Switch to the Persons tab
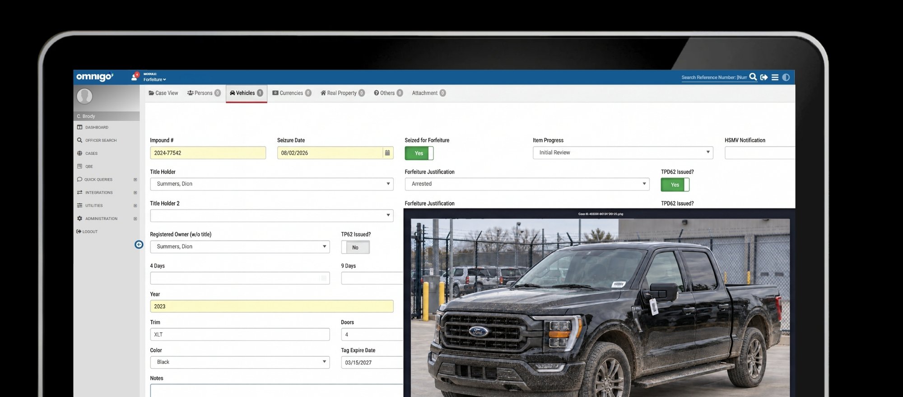Image resolution: width=903 pixels, height=397 pixels. click(x=204, y=93)
